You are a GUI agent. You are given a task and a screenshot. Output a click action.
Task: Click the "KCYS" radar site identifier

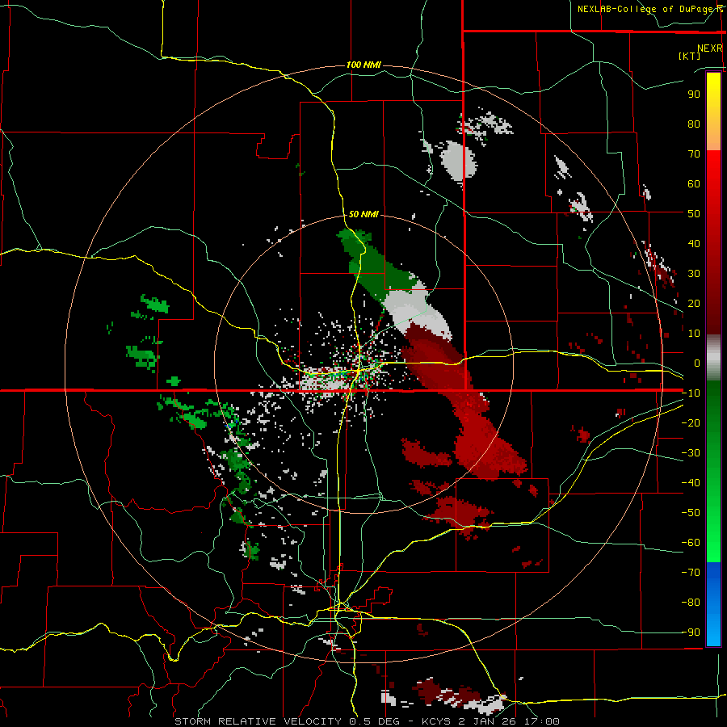(x=437, y=721)
